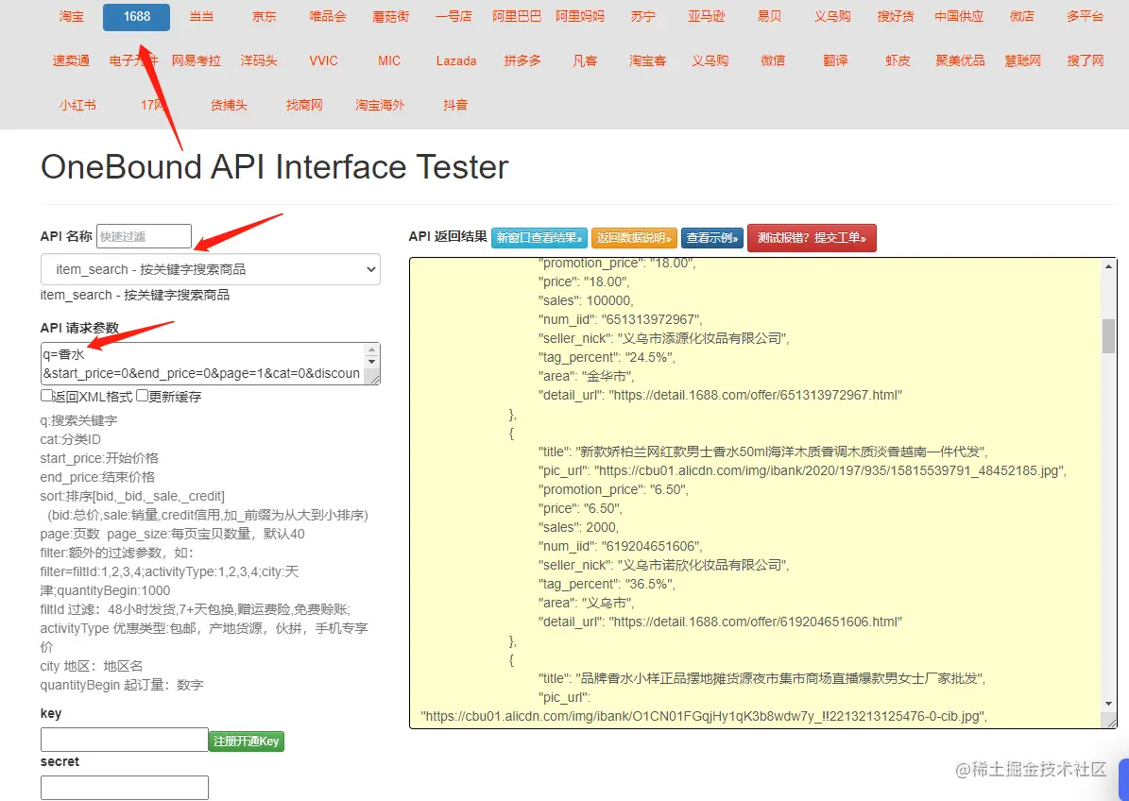Click the 测试报错?提交工单 button
1129x801 pixels.
coord(812,237)
